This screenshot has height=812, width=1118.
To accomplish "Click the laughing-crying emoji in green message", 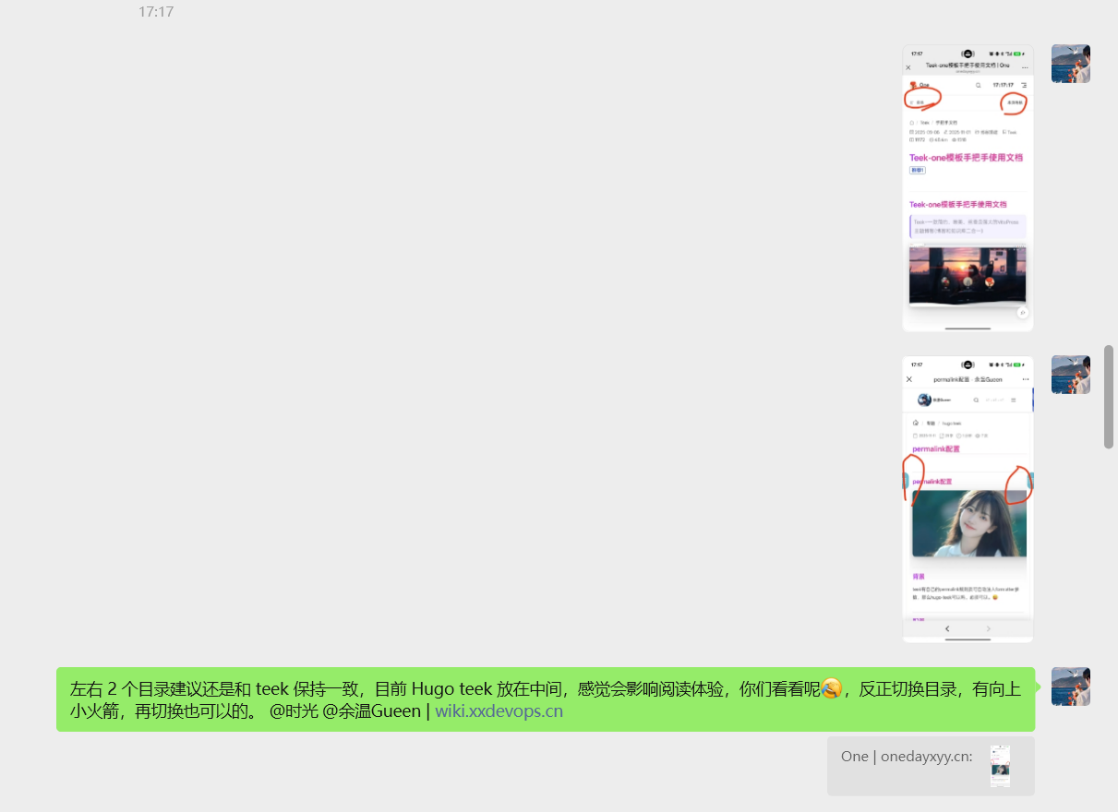I will (831, 688).
